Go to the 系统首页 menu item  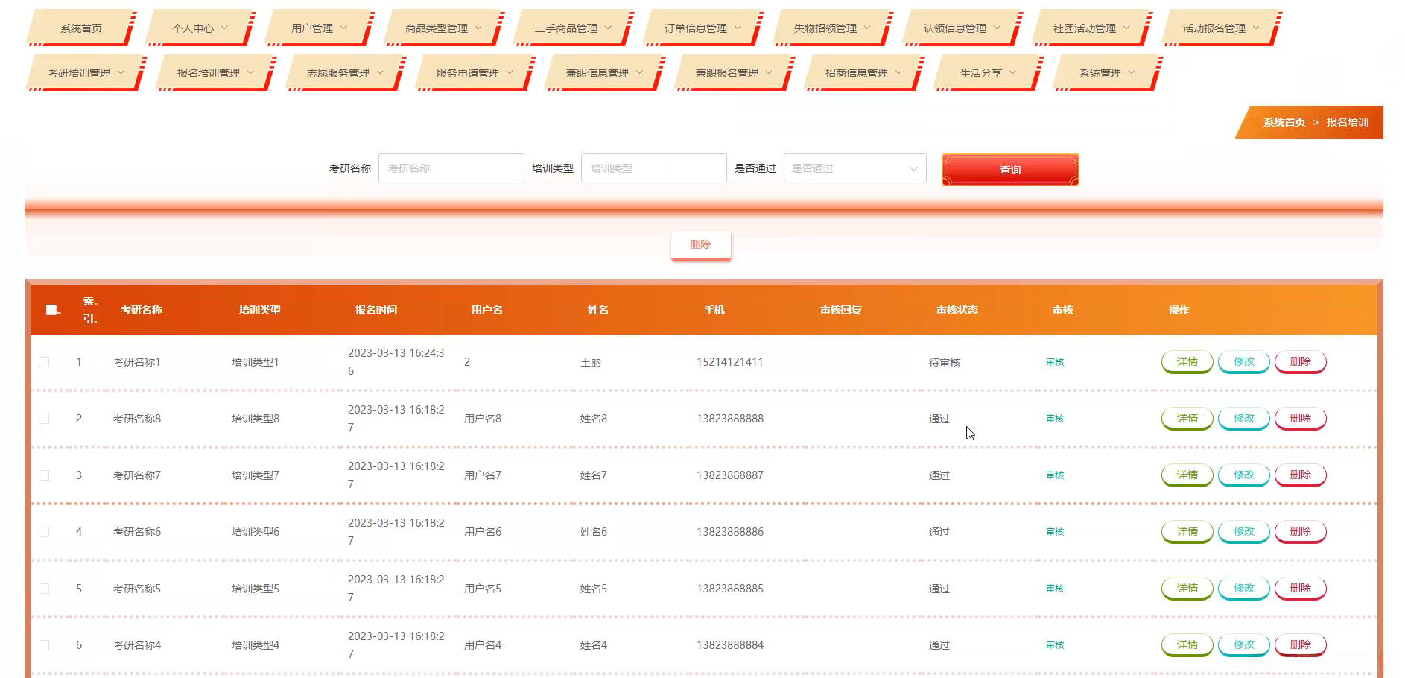tap(81, 28)
